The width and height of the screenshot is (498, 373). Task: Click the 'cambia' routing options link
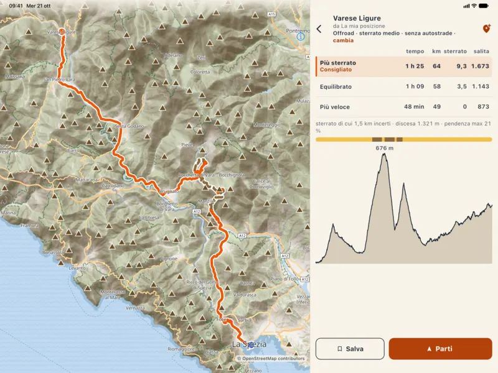pos(343,40)
